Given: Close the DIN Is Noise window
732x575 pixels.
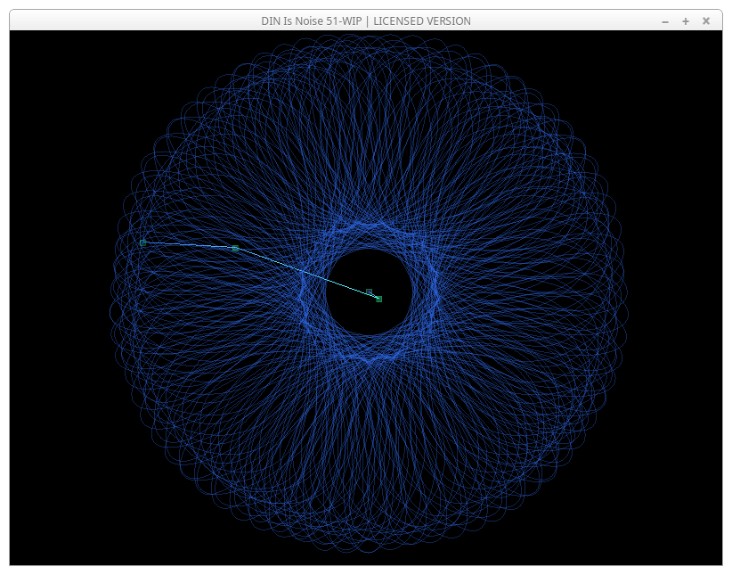Looking at the screenshot, I should (x=706, y=21).
